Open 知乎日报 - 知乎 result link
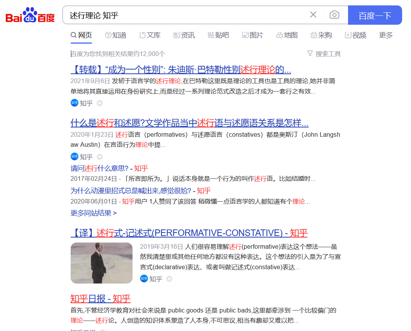 point(100,299)
